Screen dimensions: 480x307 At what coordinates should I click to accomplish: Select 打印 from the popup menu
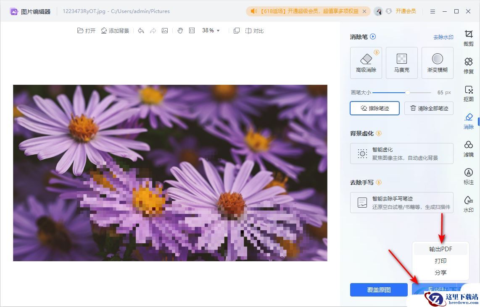pos(440,261)
